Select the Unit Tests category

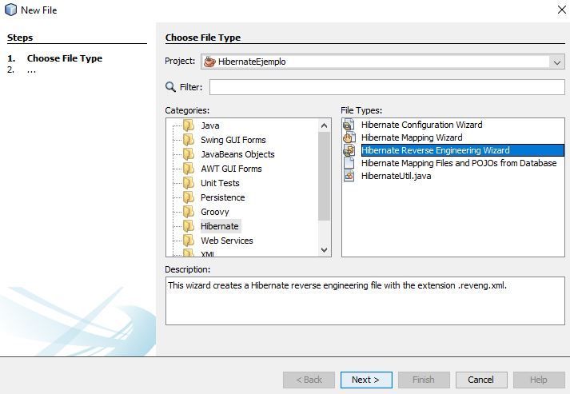pyautogui.click(x=220, y=183)
